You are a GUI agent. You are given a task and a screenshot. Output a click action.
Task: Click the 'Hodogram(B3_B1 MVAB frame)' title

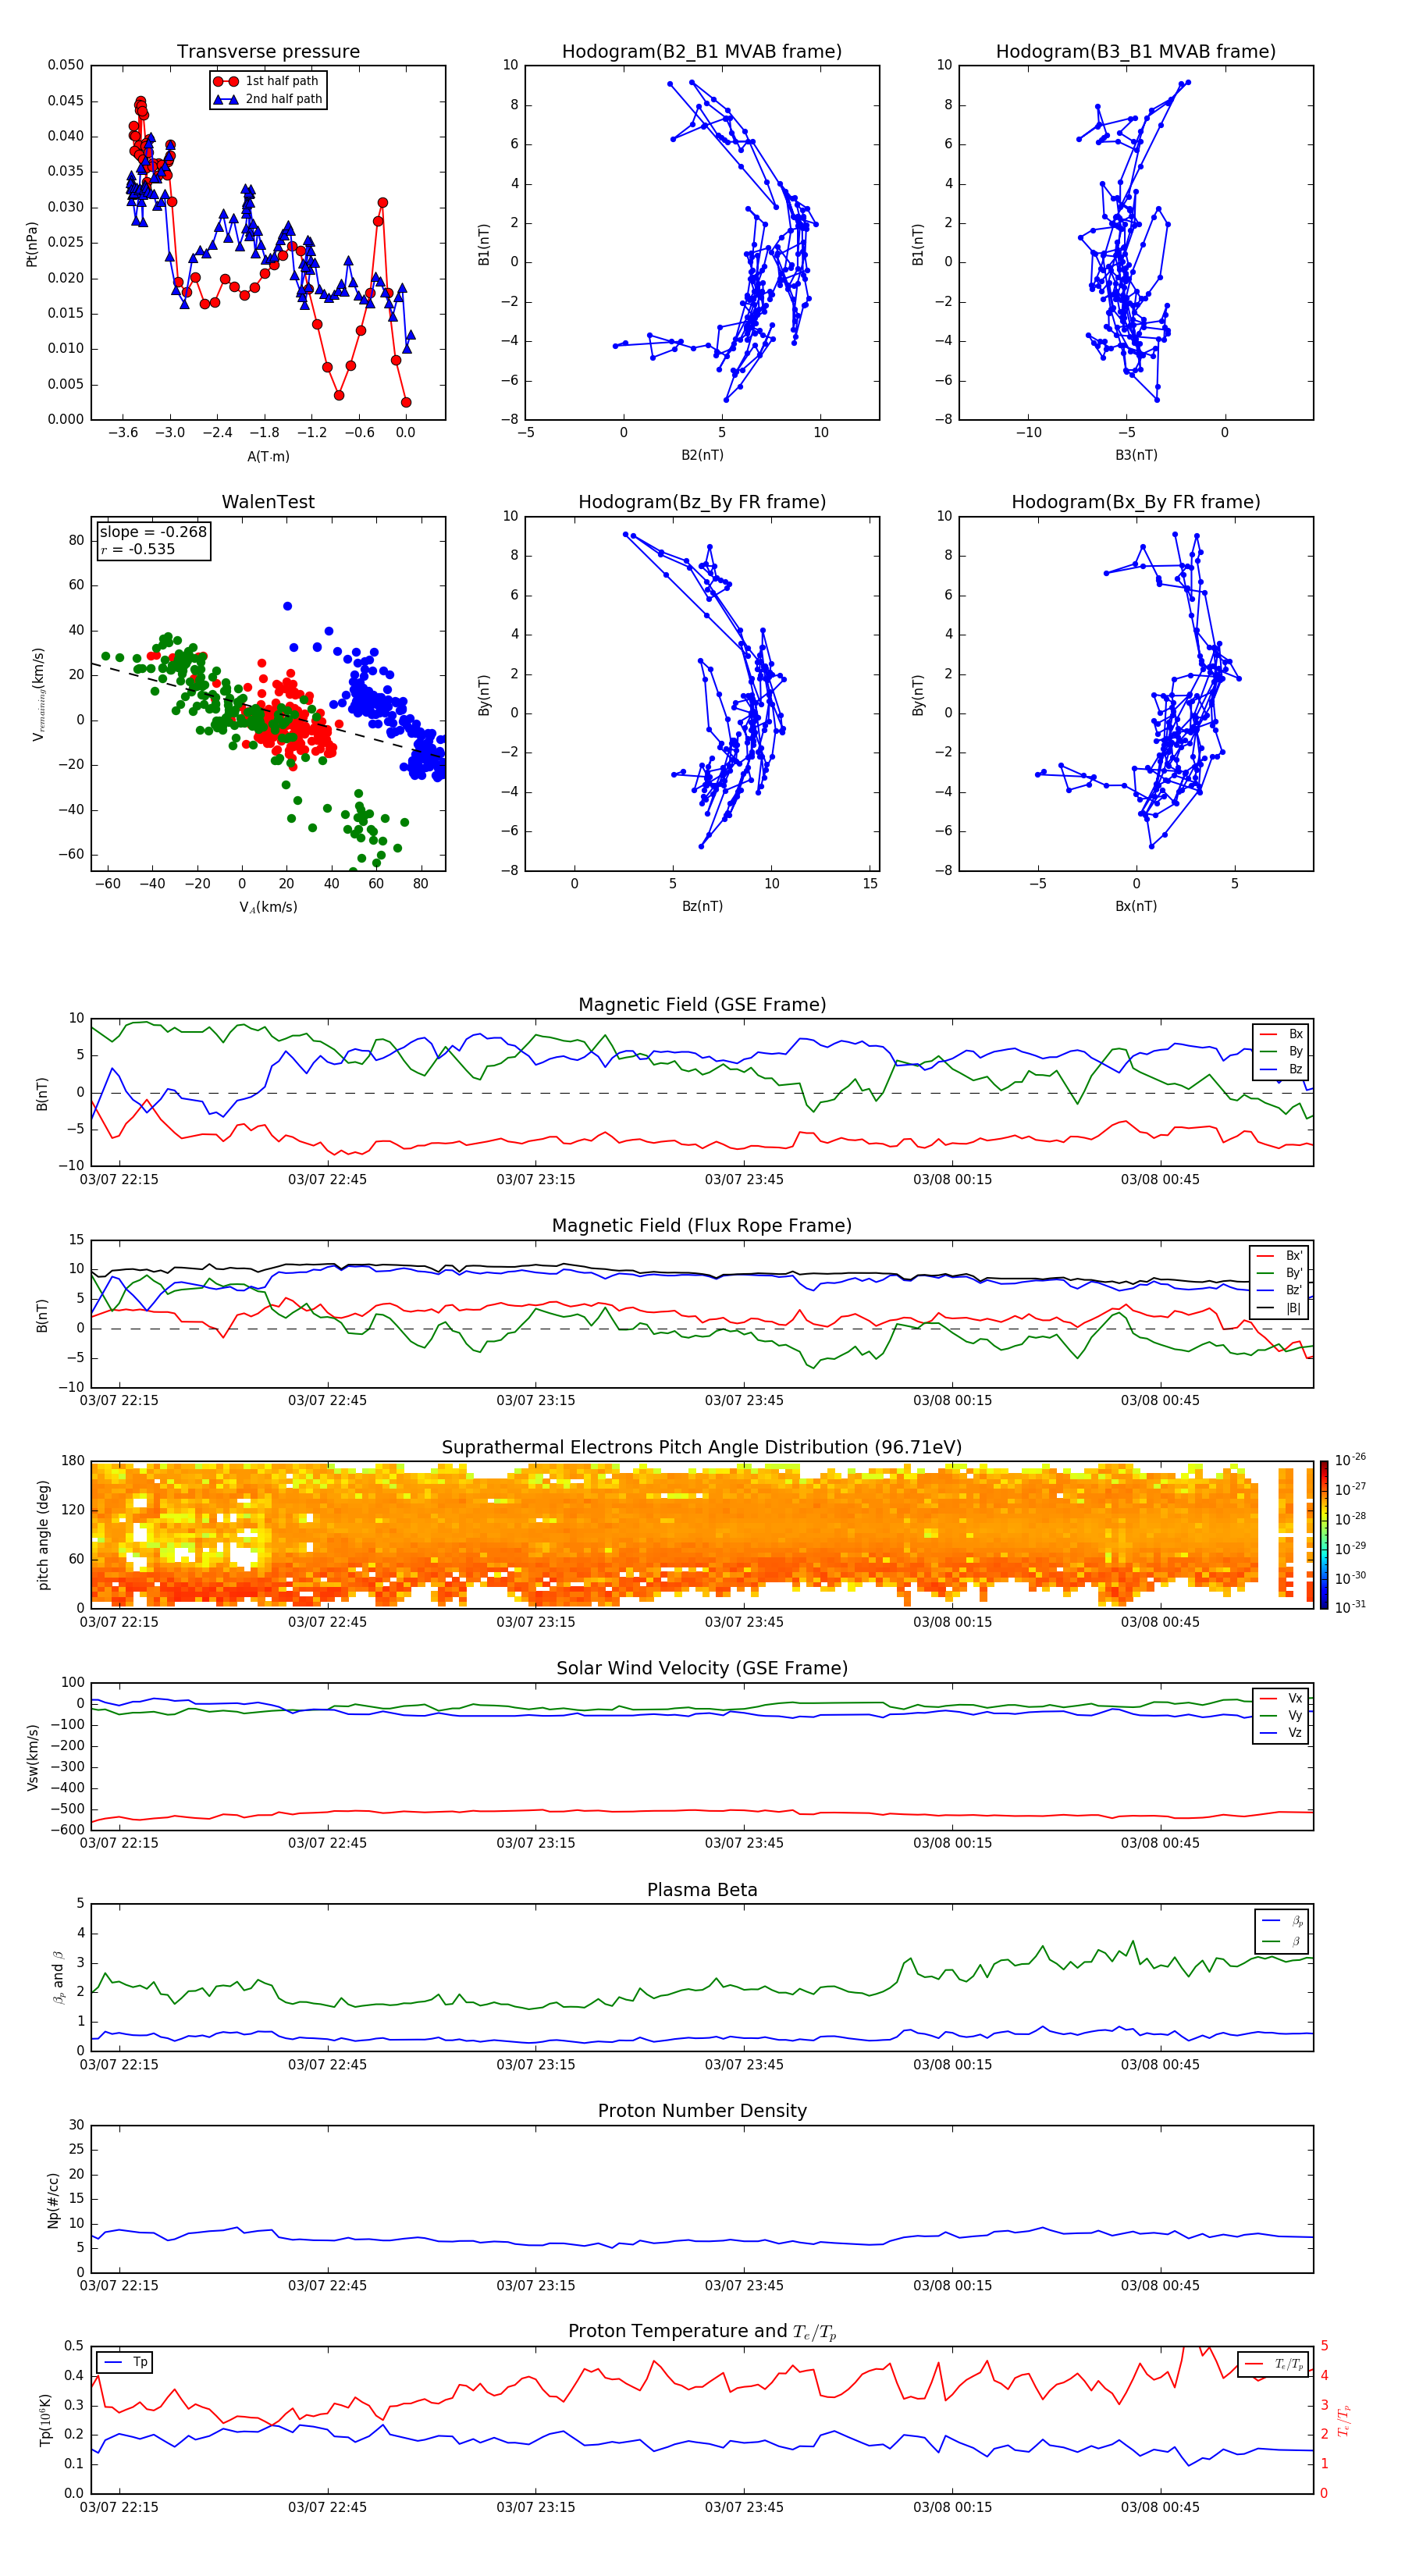(x=1136, y=51)
